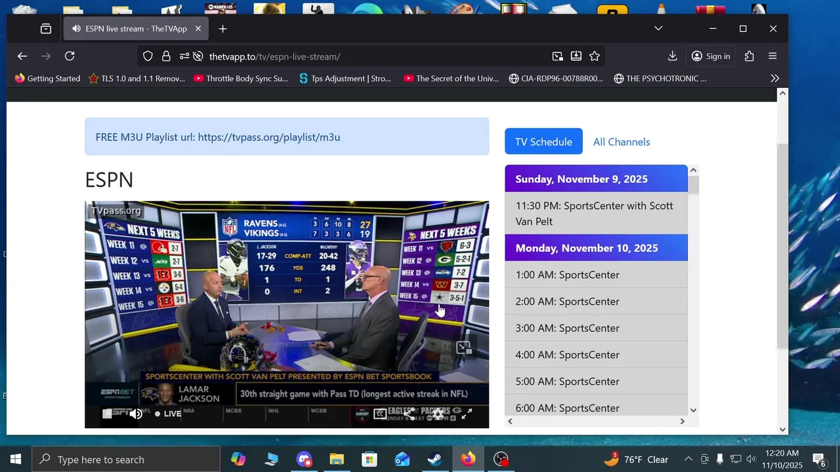Click the 11:30 PM SportsCenter with Scott entry
The height and width of the screenshot is (472, 840).
596,214
